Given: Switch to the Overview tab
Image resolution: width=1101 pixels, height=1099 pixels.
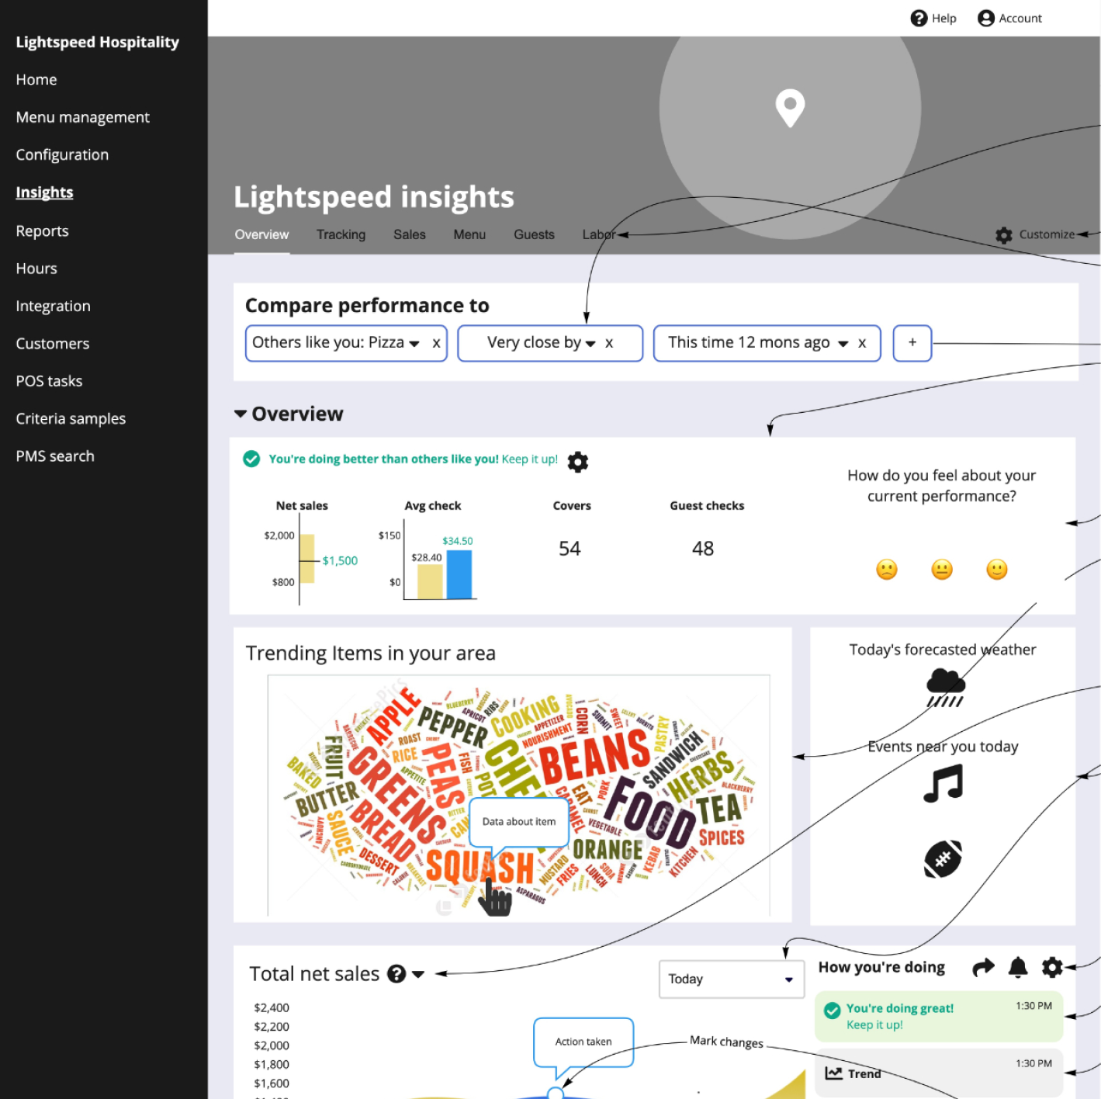Looking at the screenshot, I should tap(262, 234).
